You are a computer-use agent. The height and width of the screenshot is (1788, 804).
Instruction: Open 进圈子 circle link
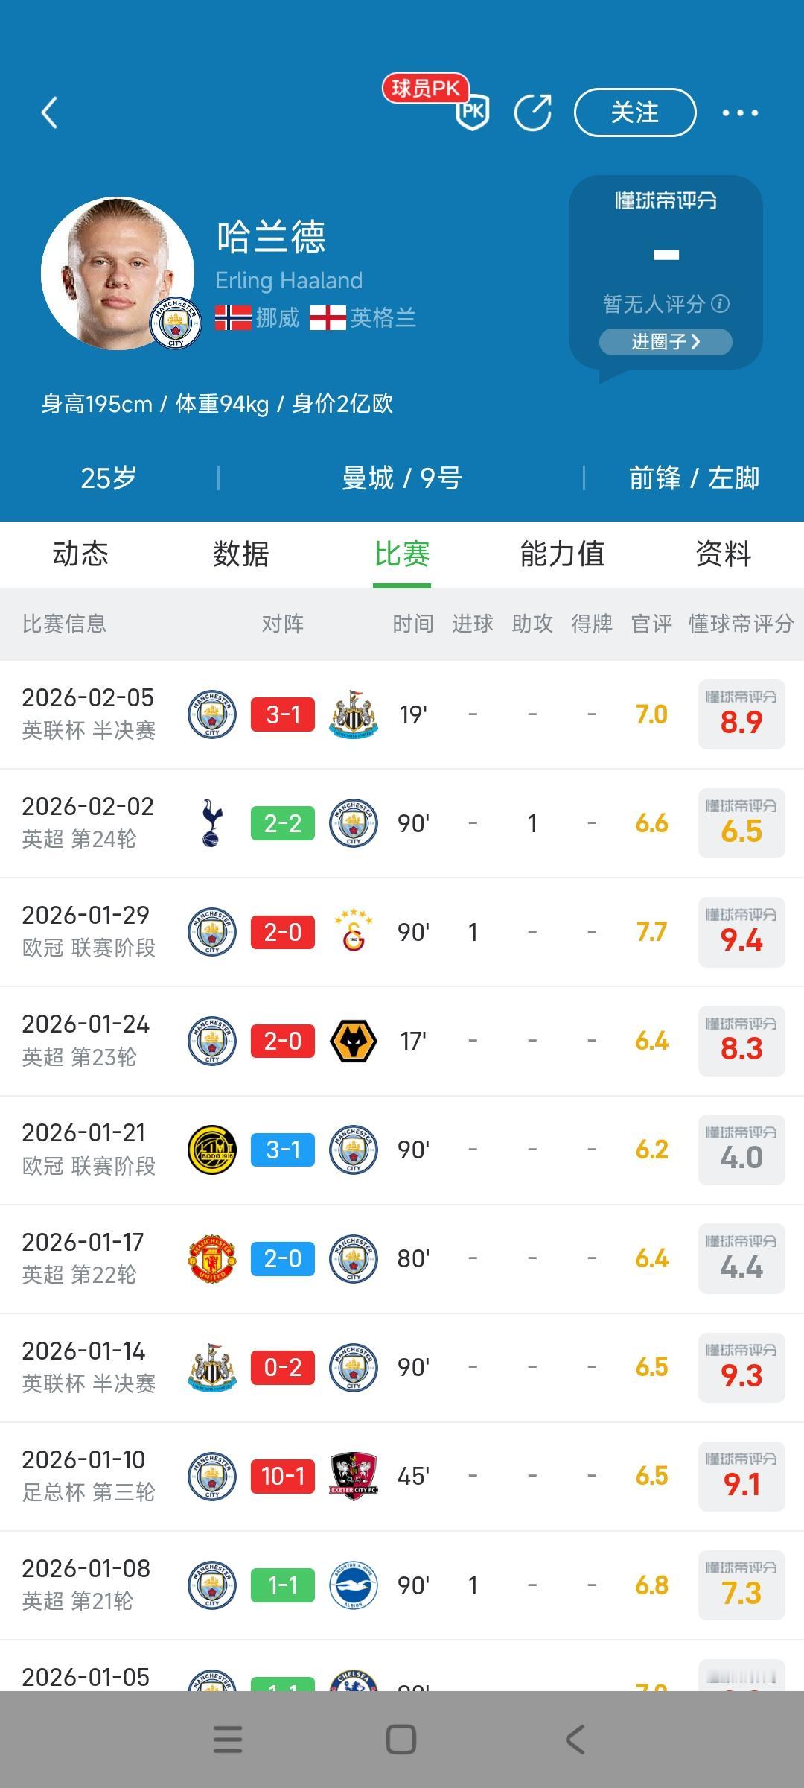click(x=666, y=342)
